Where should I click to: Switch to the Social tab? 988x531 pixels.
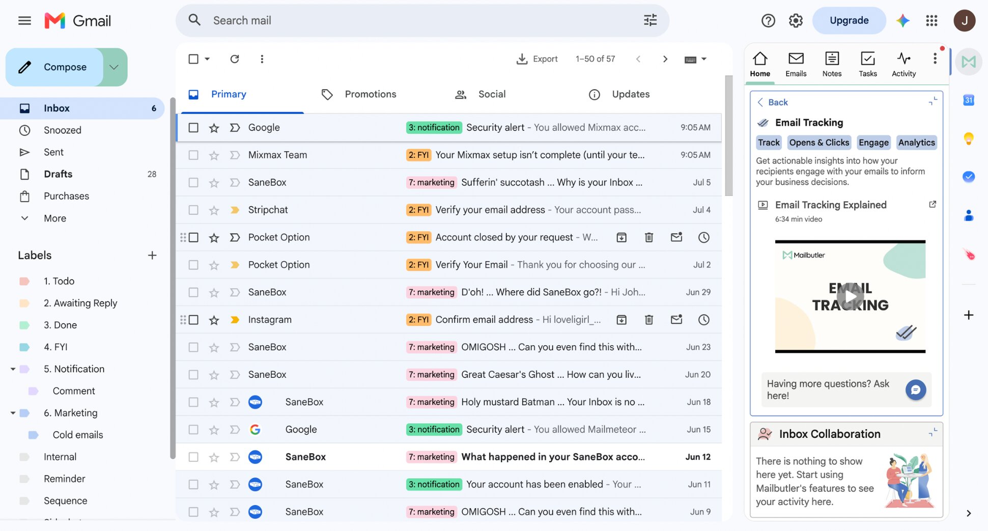coord(492,94)
